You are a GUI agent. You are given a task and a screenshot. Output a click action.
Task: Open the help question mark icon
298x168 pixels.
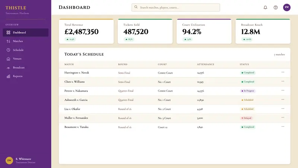(276, 7)
